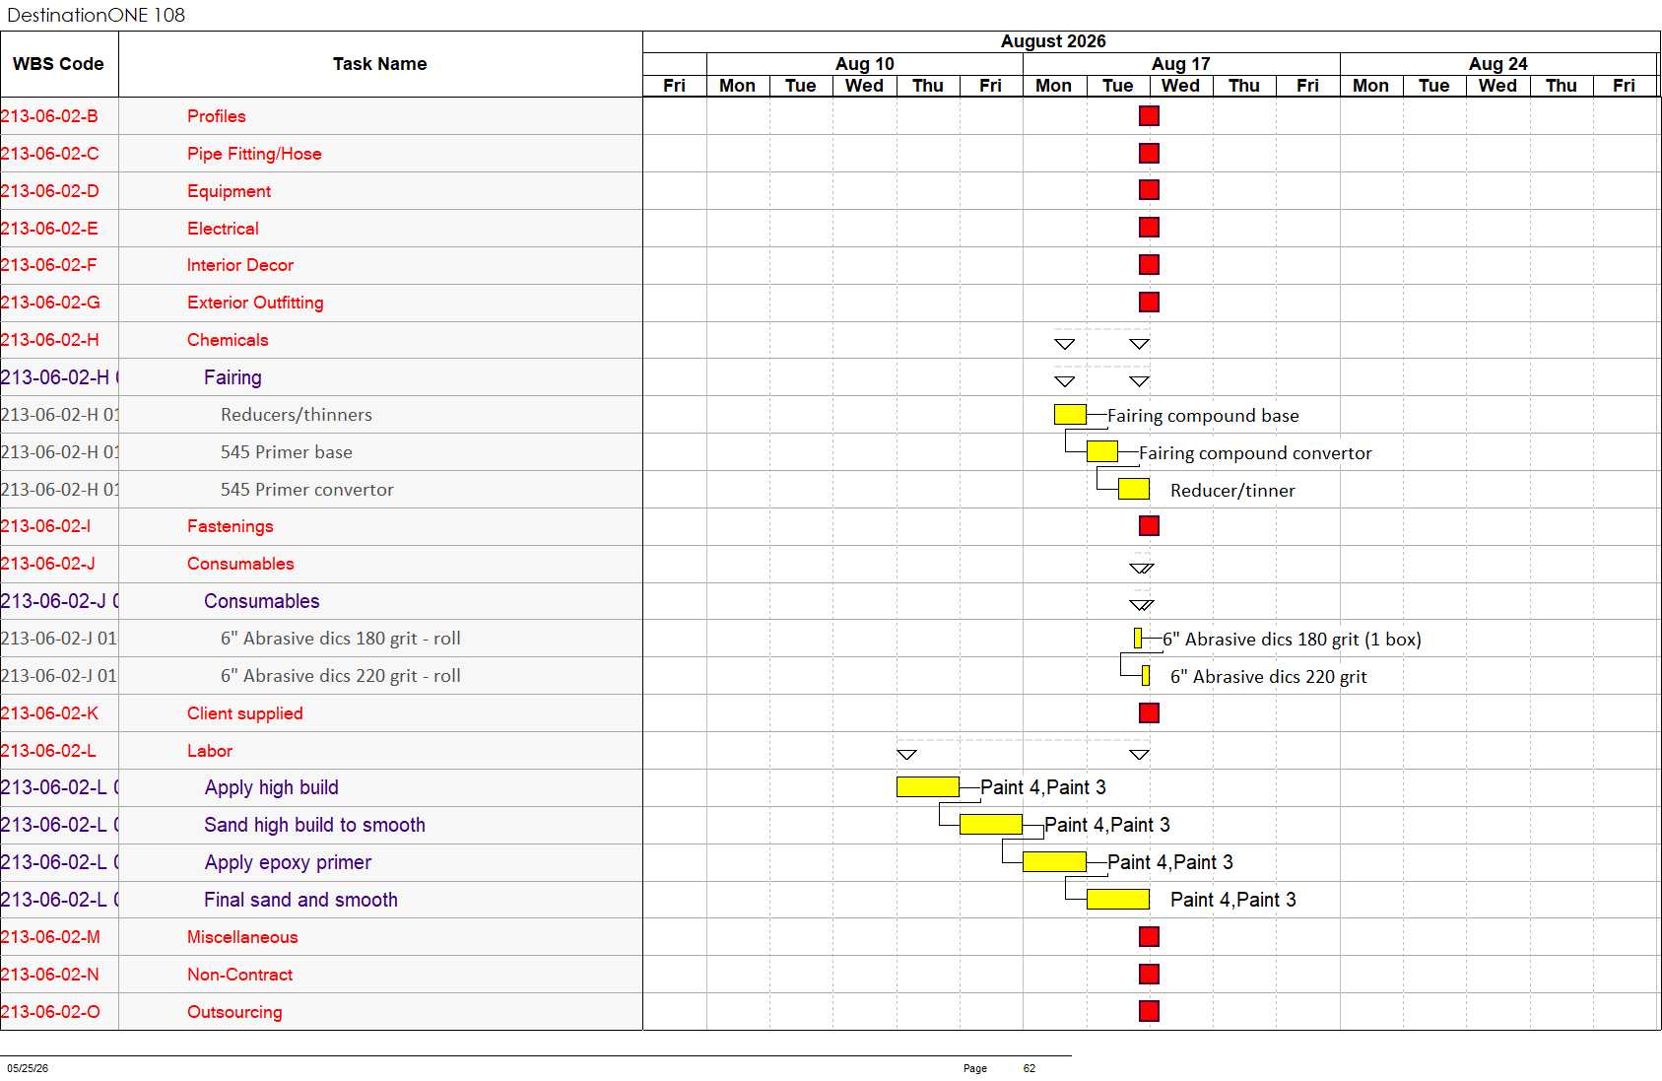Click the red milestone in the Profiles row

(1149, 115)
